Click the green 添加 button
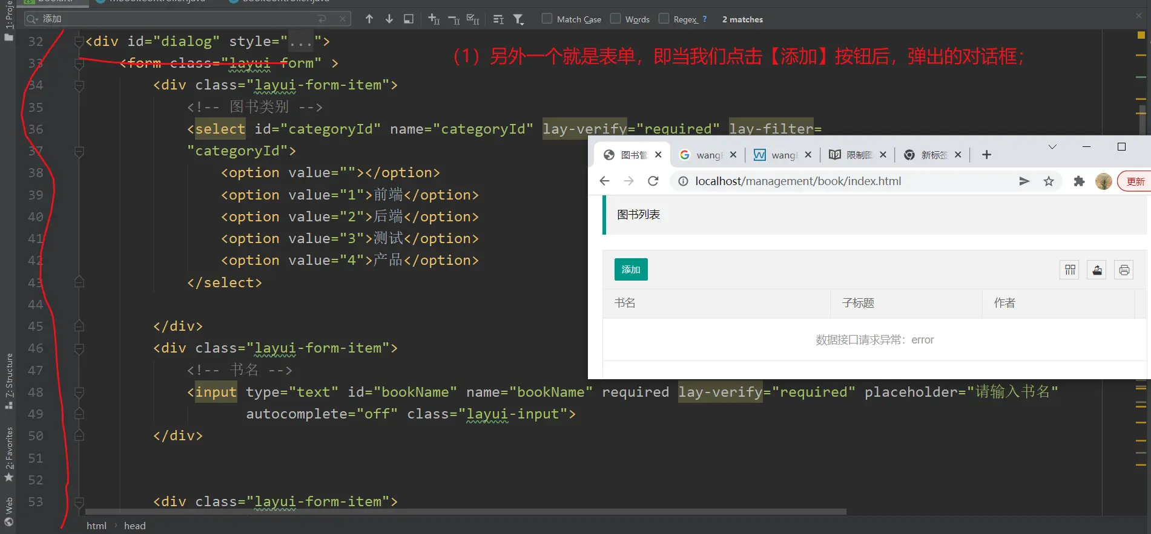 (630, 270)
